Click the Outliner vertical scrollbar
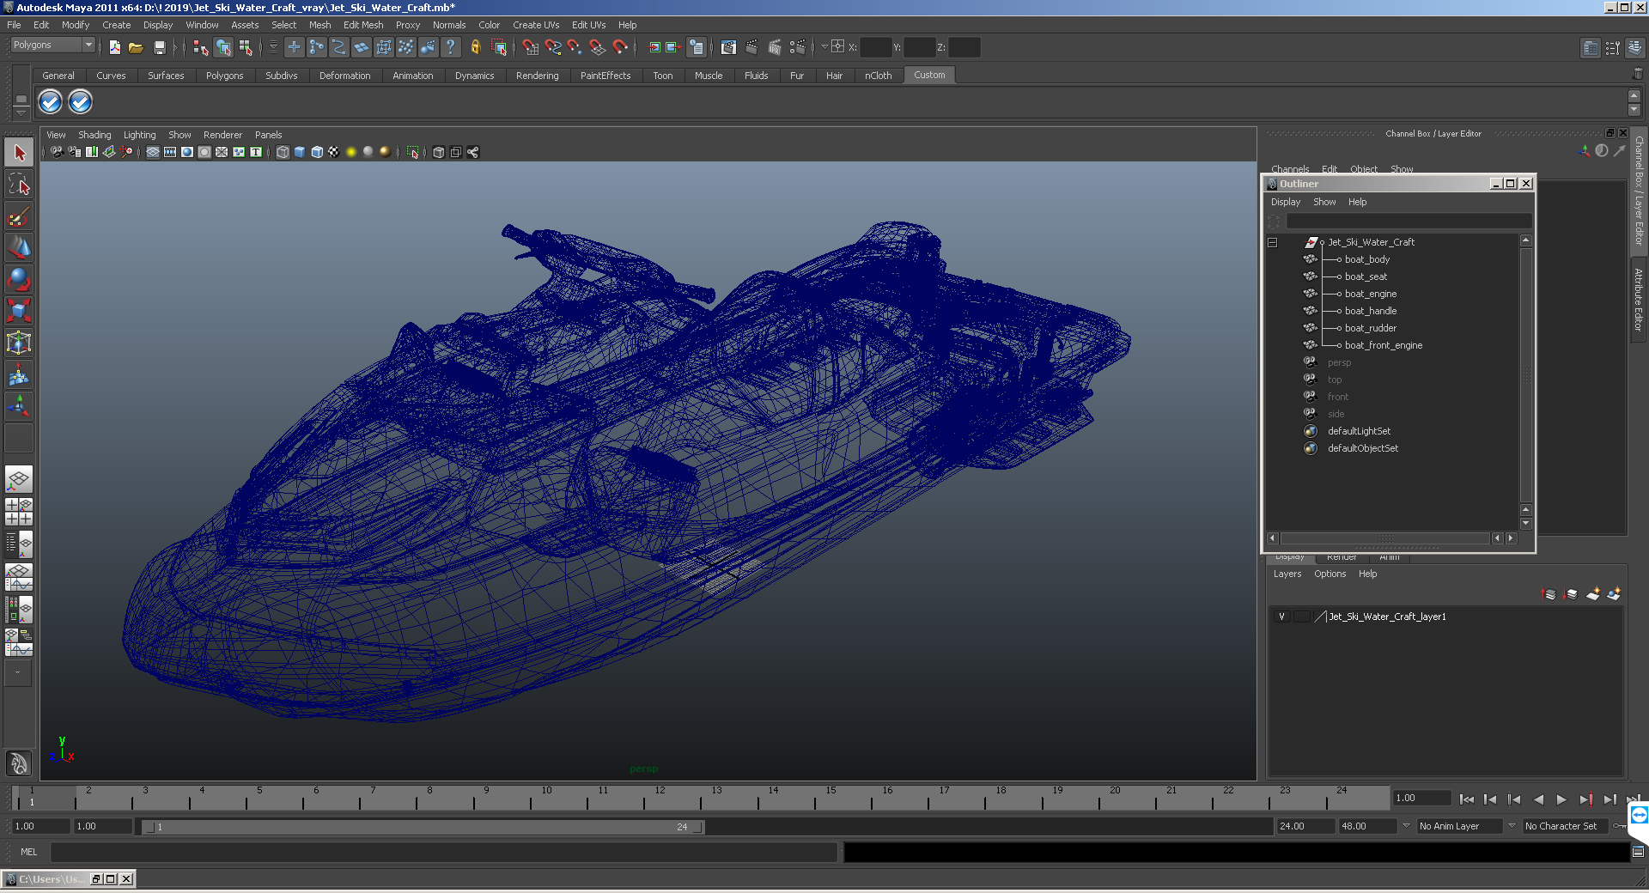The height and width of the screenshot is (893, 1649). pos(1525,375)
